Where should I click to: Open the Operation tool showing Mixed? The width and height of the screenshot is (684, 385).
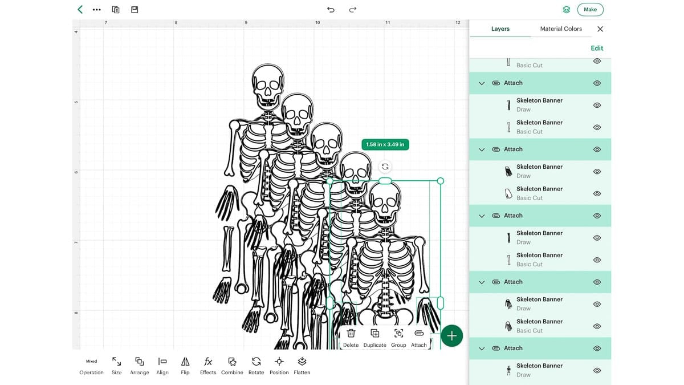click(x=91, y=366)
